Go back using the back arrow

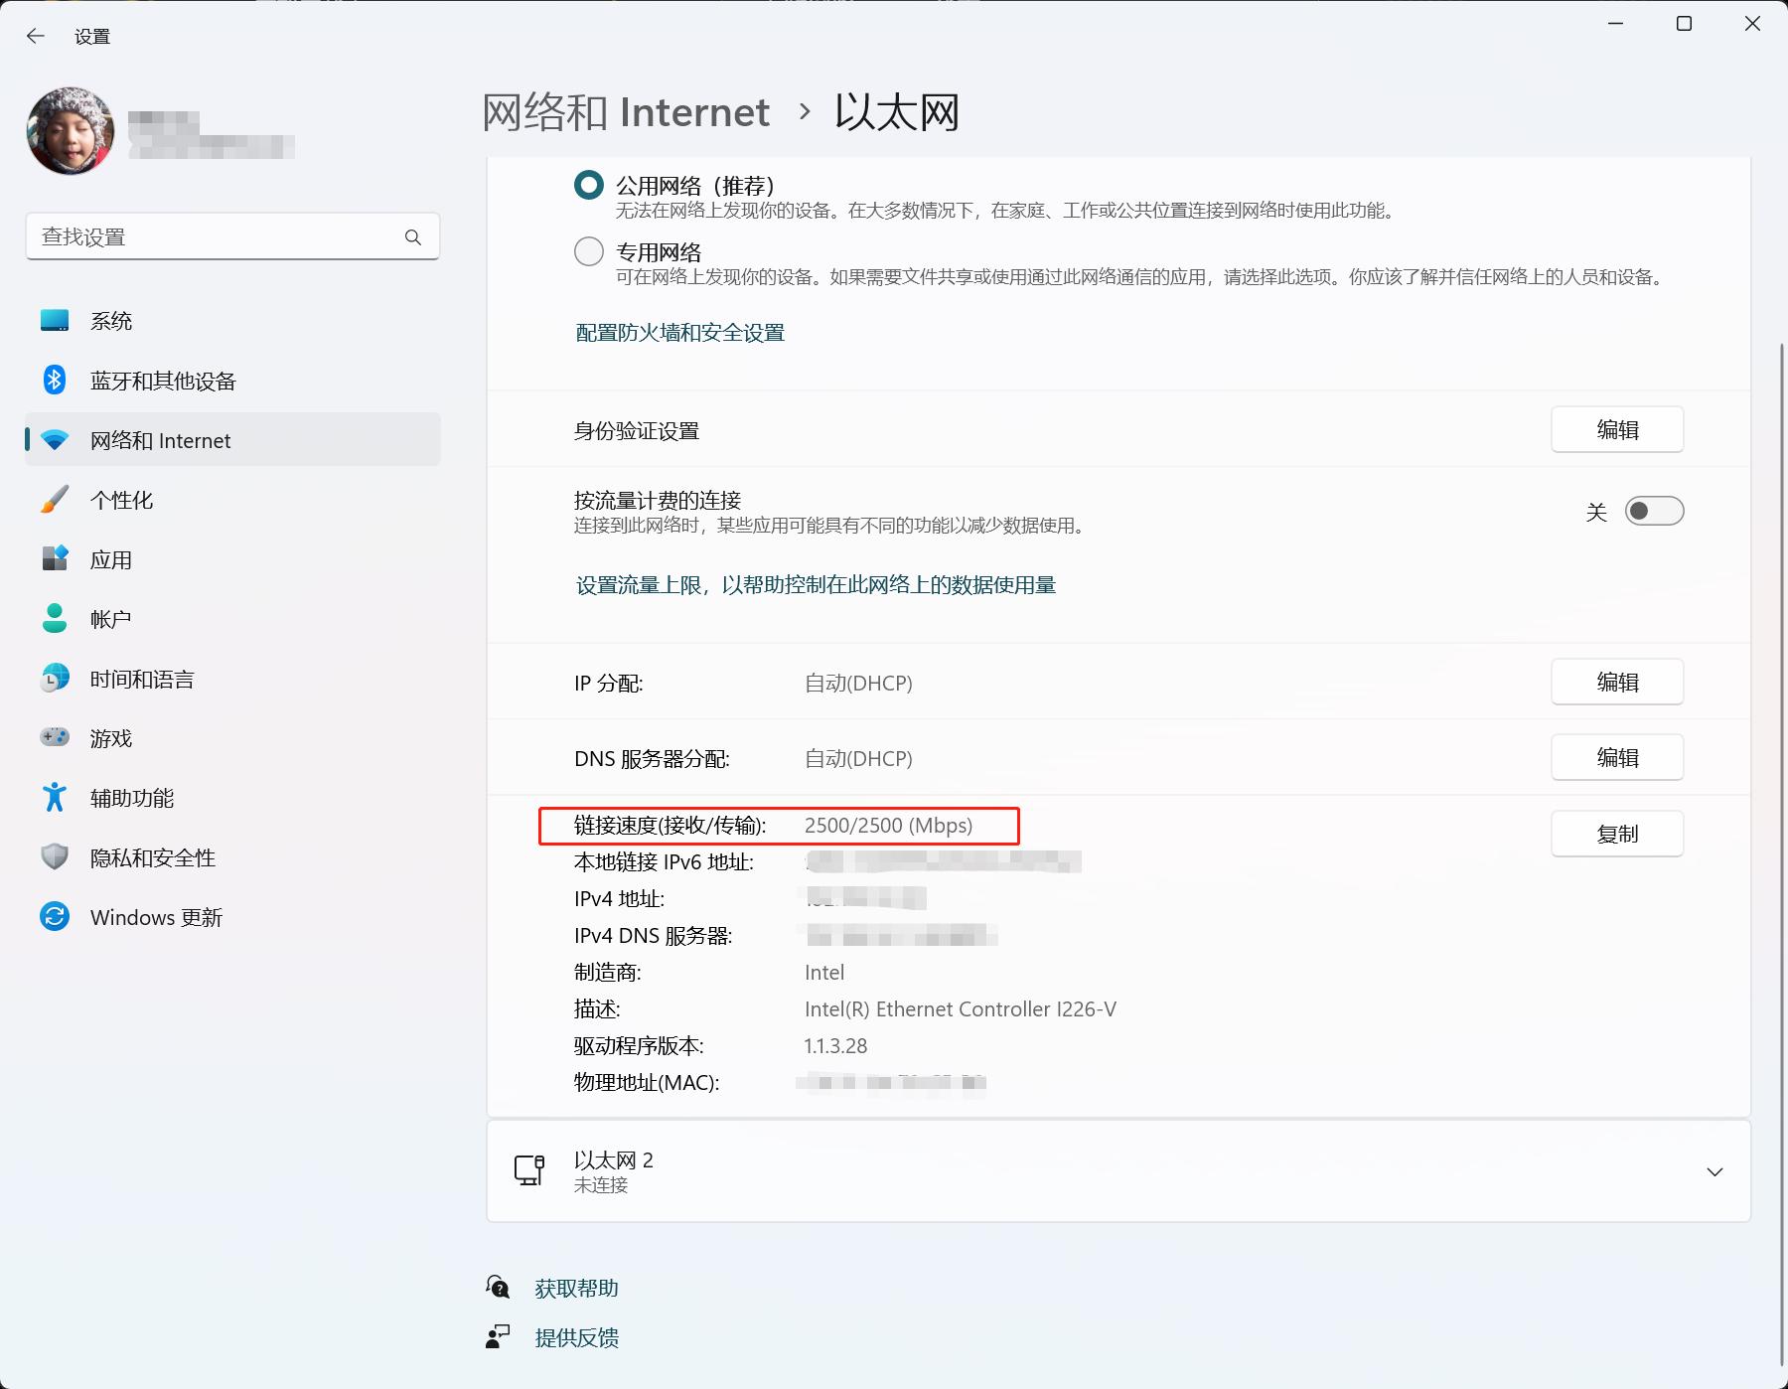coord(36,36)
